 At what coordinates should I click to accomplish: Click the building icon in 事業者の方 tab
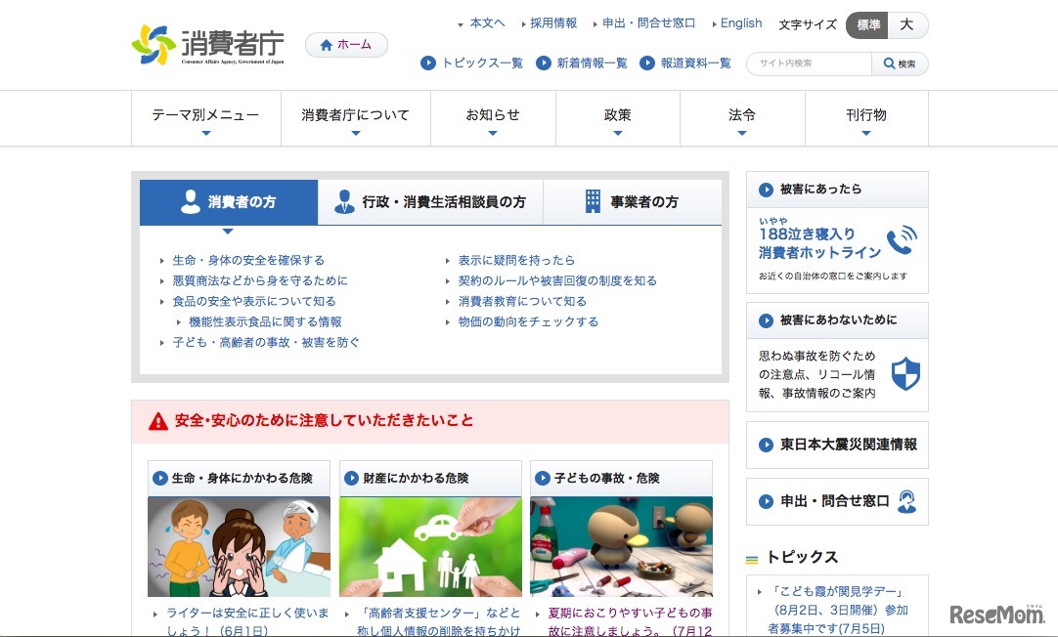click(593, 201)
